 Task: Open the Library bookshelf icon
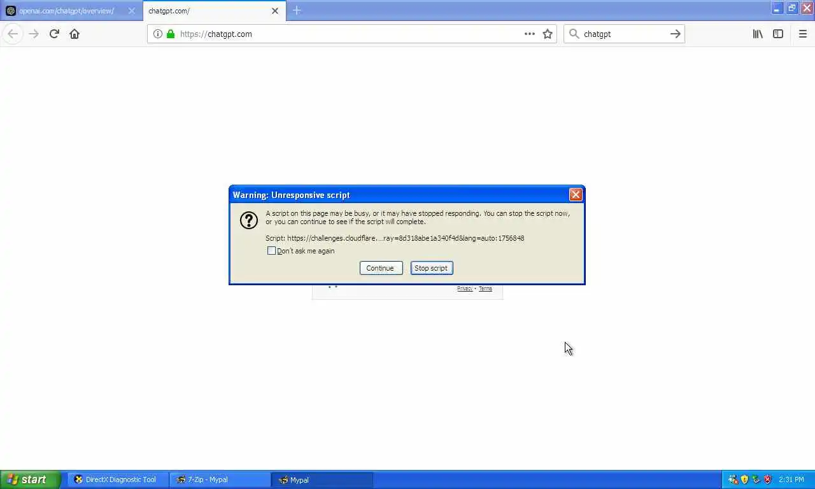[758, 34]
